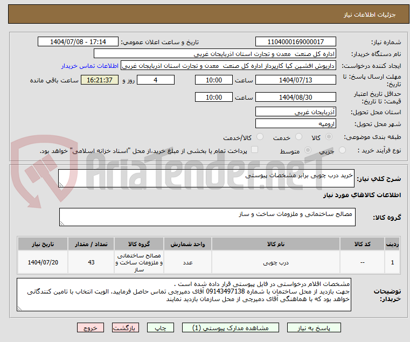This screenshot has width=410, height=342.
Task: Open مشاهده مدارک پیوستی (1) button
Action: 231,327
